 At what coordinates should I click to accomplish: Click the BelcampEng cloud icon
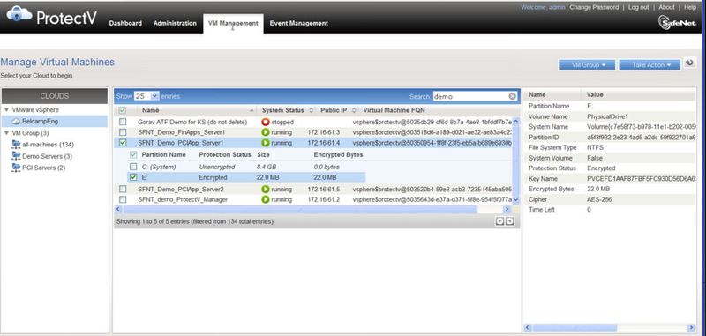coord(16,122)
